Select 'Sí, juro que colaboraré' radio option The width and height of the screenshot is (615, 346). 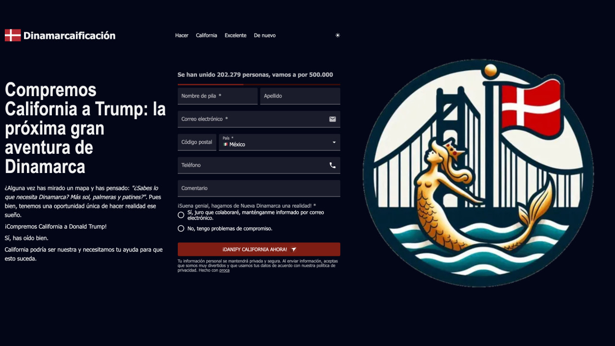(x=181, y=215)
